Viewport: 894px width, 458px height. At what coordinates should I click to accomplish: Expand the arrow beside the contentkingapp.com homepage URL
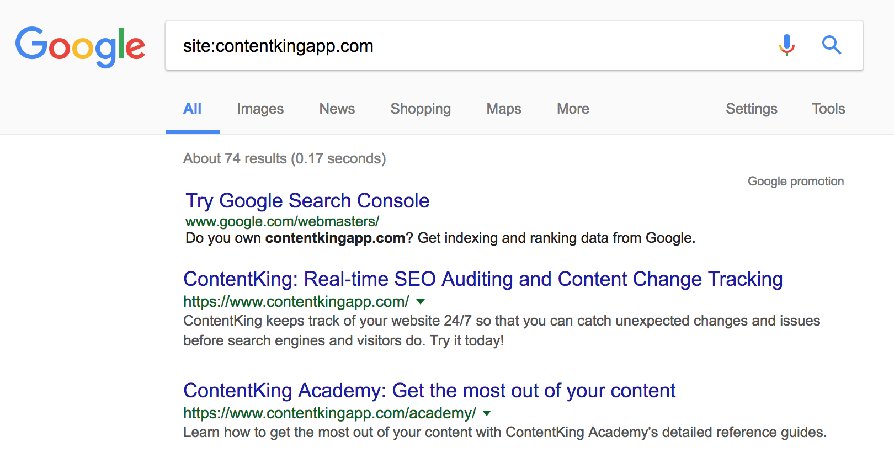pyautogui.click(x=421, y=302)
